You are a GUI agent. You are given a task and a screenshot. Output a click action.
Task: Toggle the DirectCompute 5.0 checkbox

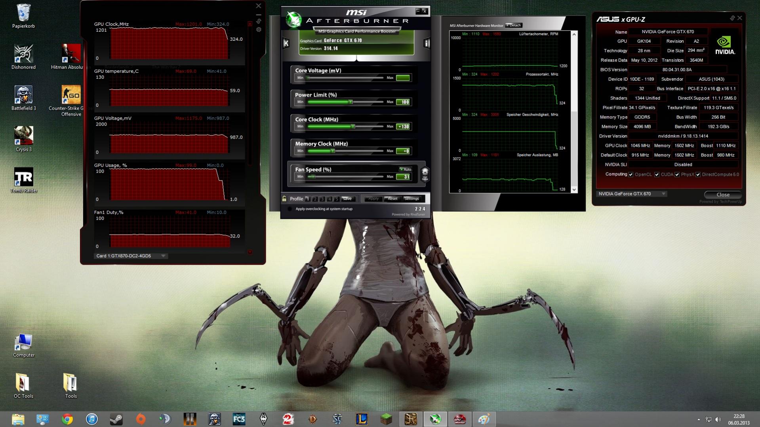pyautogui.click(x=698, y=175)
